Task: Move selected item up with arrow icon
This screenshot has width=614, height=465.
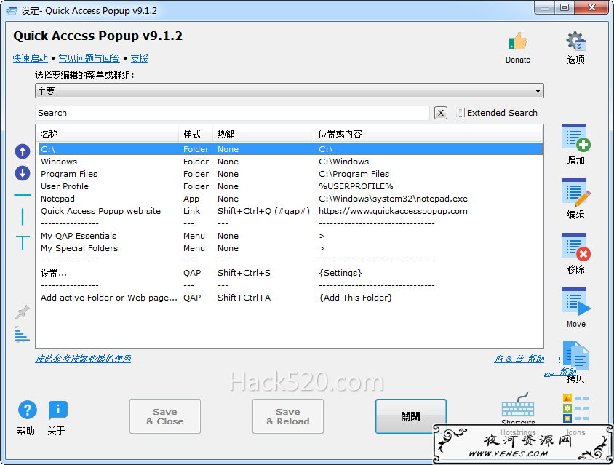Action: 23,151
